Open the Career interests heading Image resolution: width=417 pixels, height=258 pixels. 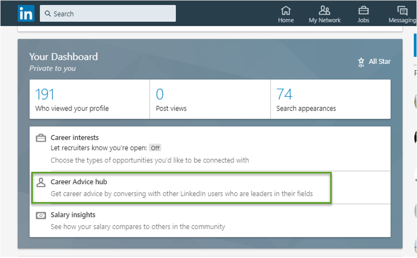coord(75,138)
